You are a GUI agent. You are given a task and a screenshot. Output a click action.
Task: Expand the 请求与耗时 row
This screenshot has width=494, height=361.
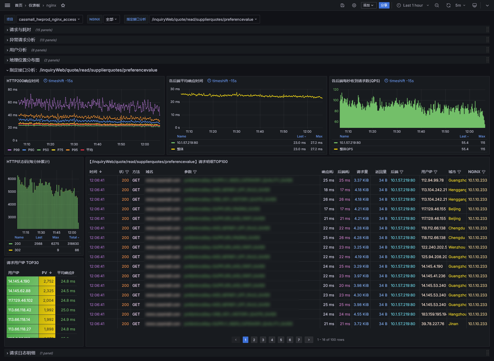pos(20,30)
